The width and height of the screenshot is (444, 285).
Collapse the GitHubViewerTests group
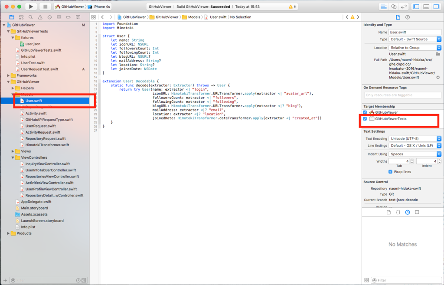(8, 31)
